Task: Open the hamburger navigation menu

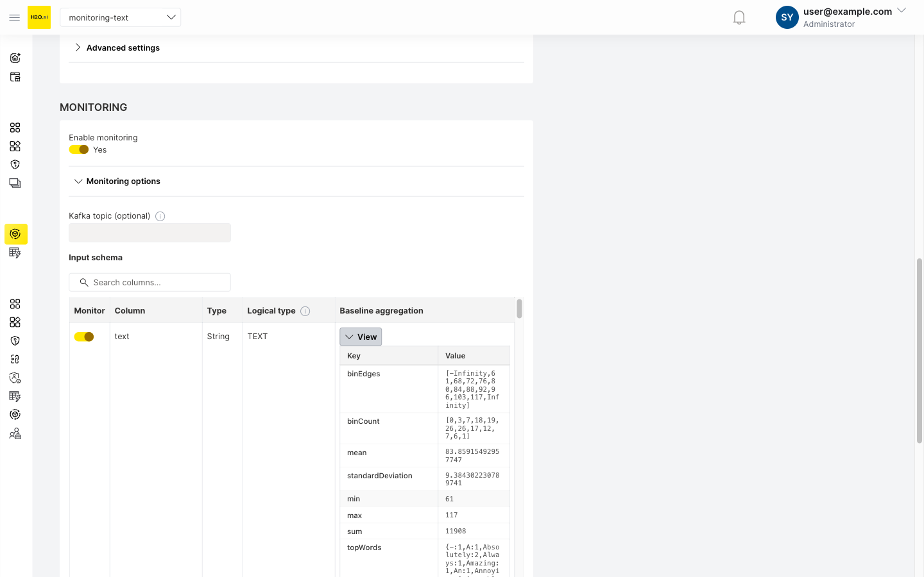Action: tap(14, 17)
